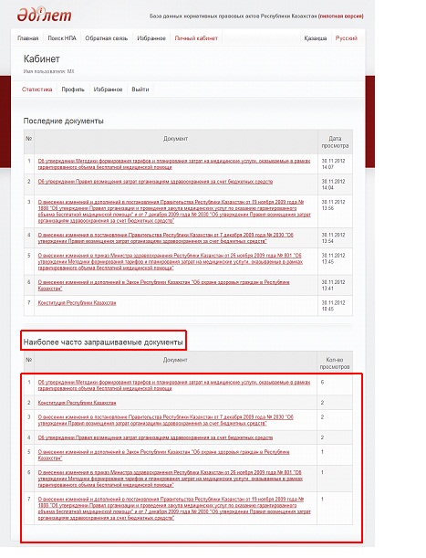The height and width of the screenshot is (558, 426).
Task: Open the recent document viewed at 13:41
Action: click(163, 286)
